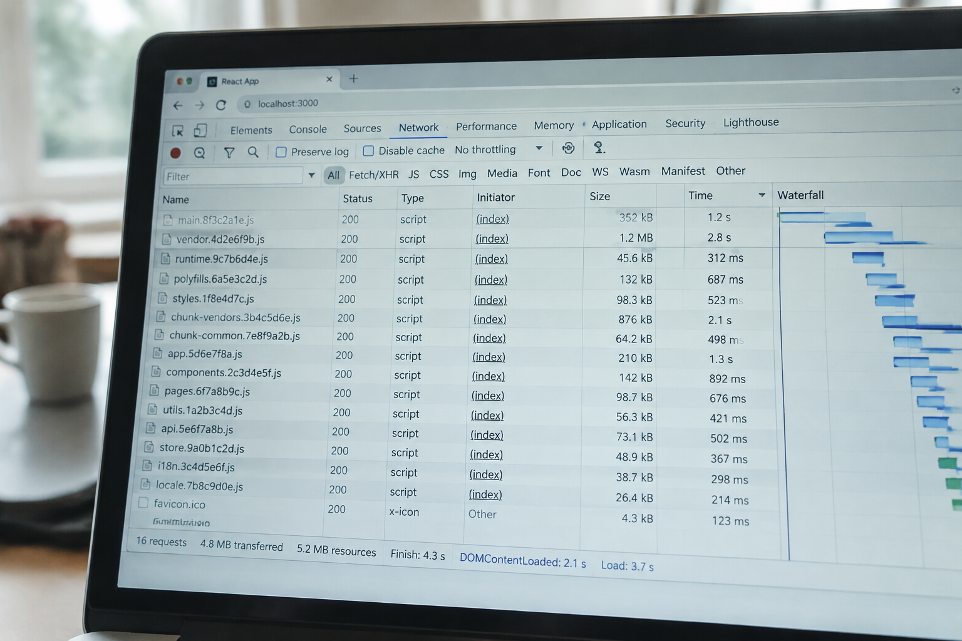Screen dimensions: 962x641
Task: Activate the inspect element picker icon
Action: tap(178, 131)
